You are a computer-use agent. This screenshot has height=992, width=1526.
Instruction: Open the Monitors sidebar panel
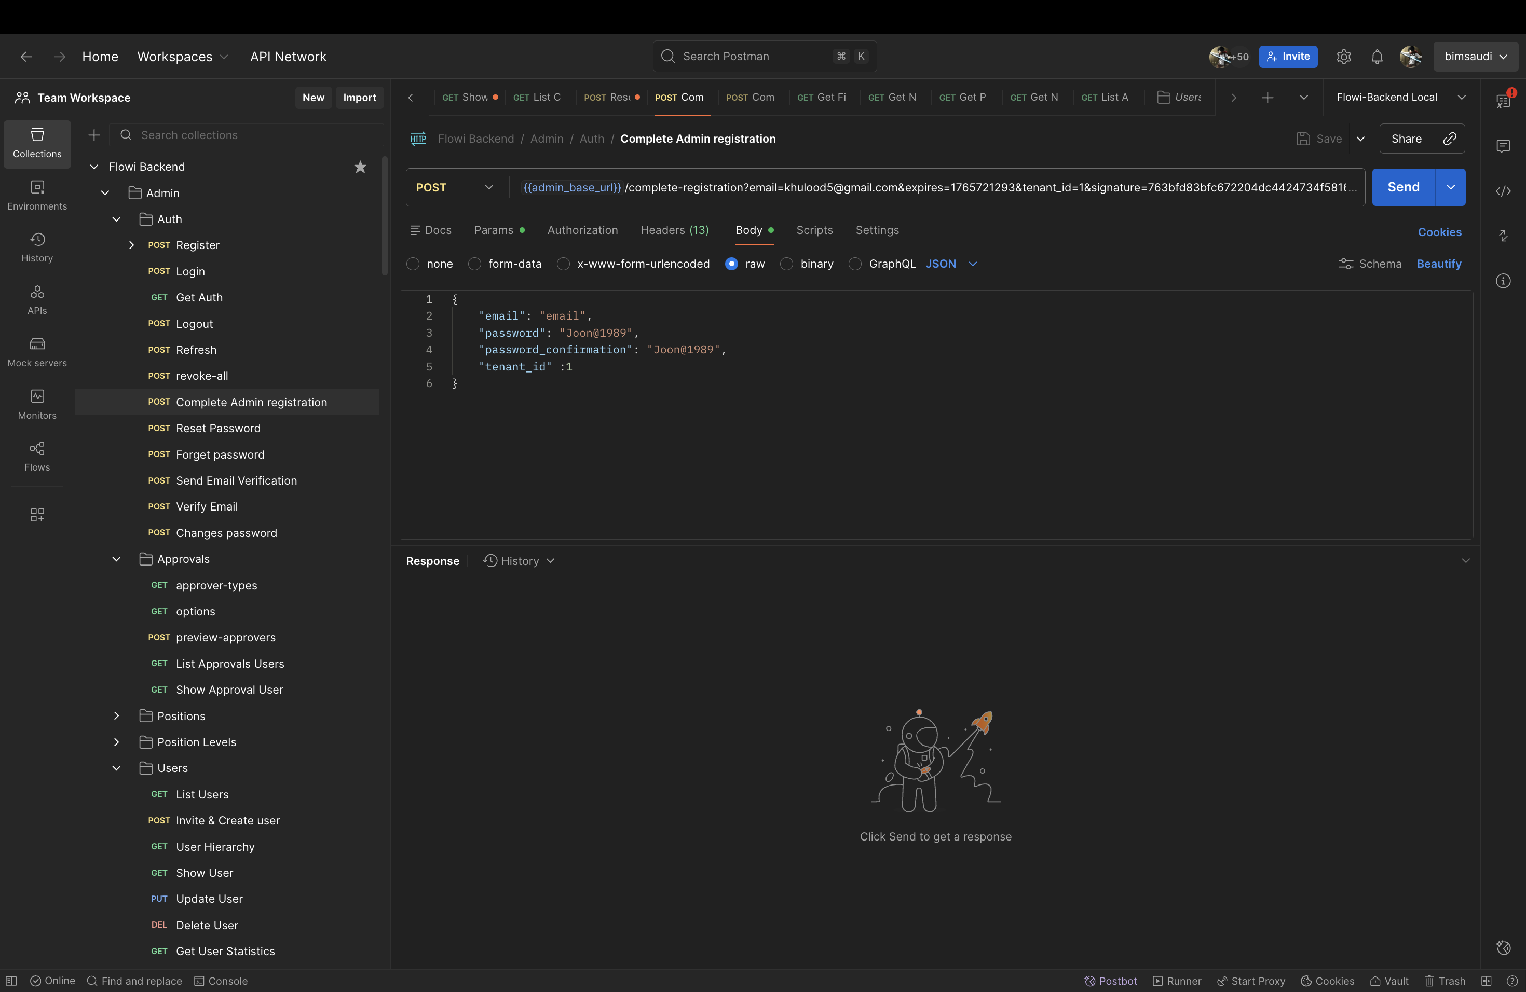tap(37, 404)
